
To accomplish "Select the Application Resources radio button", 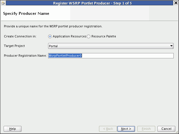I will 50,37.
